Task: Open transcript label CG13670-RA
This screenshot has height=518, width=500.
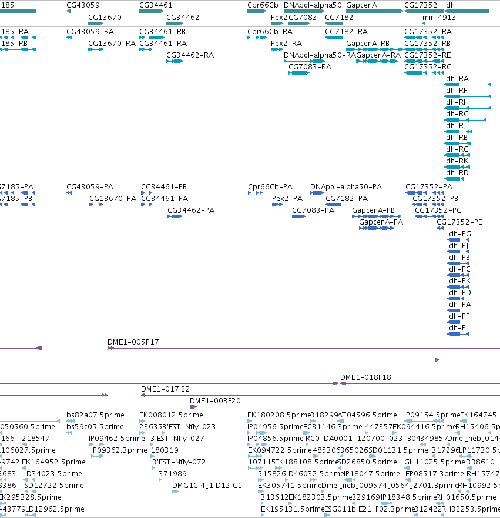Action: pos(112,44)
